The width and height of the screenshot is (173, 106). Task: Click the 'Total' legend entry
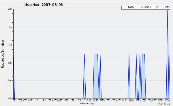tap(128, 7)
